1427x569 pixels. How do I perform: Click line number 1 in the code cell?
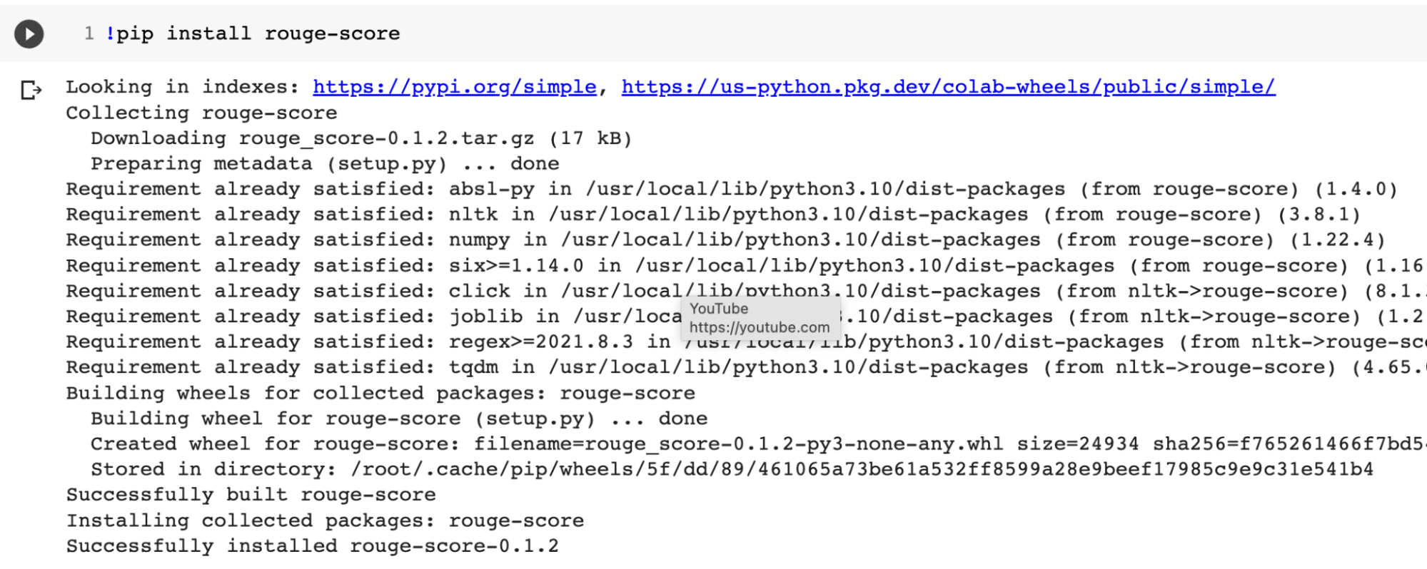point(89,34)
